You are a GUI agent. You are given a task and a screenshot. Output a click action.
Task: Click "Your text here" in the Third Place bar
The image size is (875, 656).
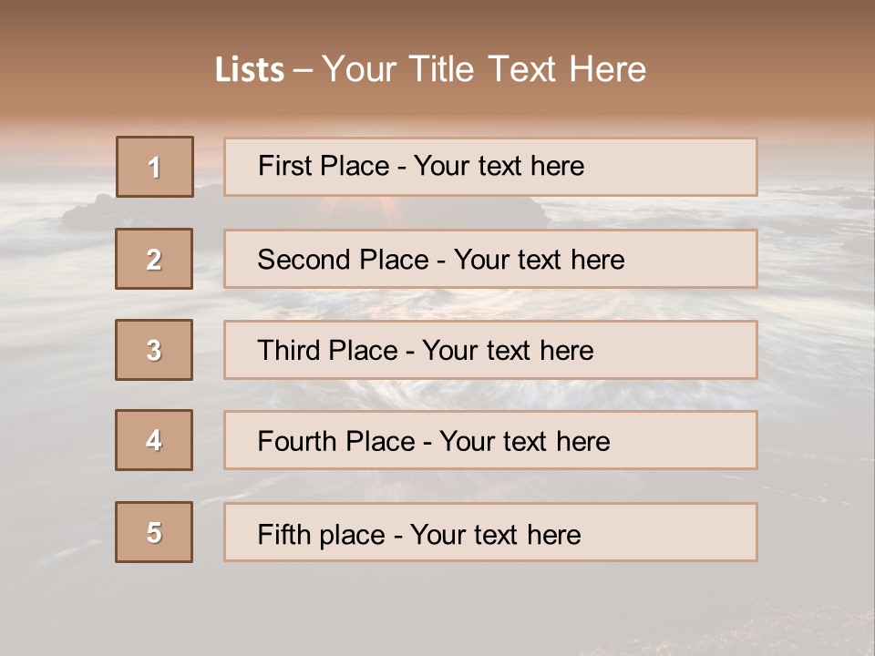508,351
